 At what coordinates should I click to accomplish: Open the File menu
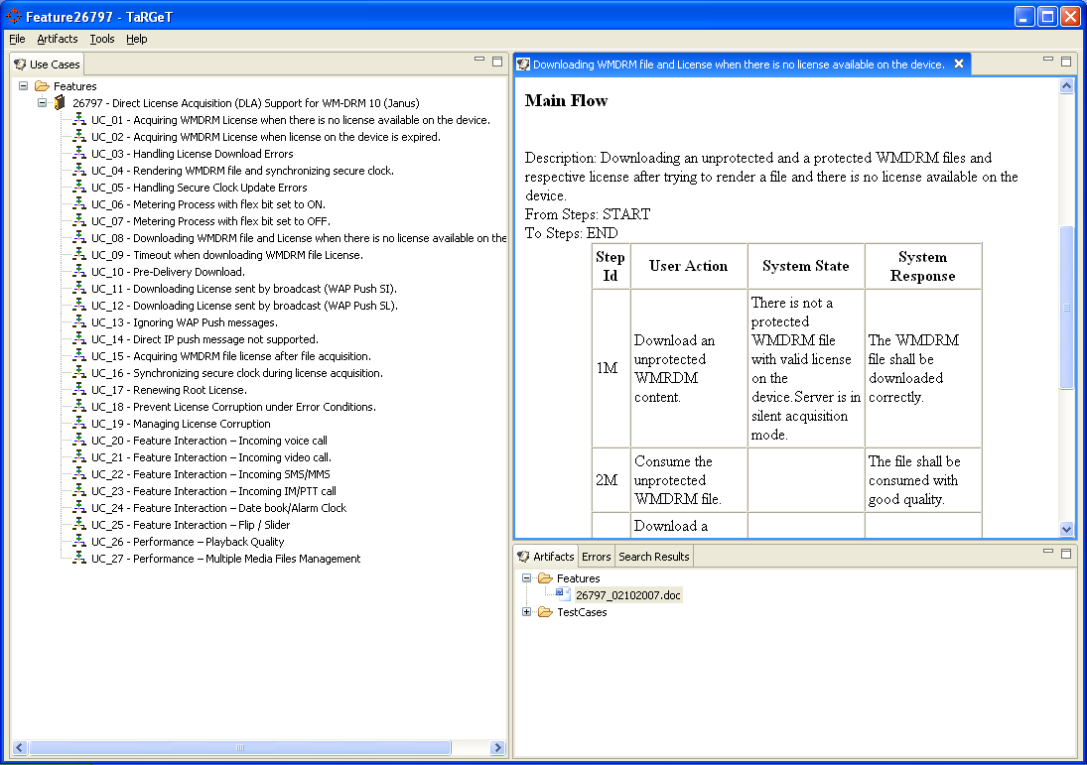[x=17, y=39]
